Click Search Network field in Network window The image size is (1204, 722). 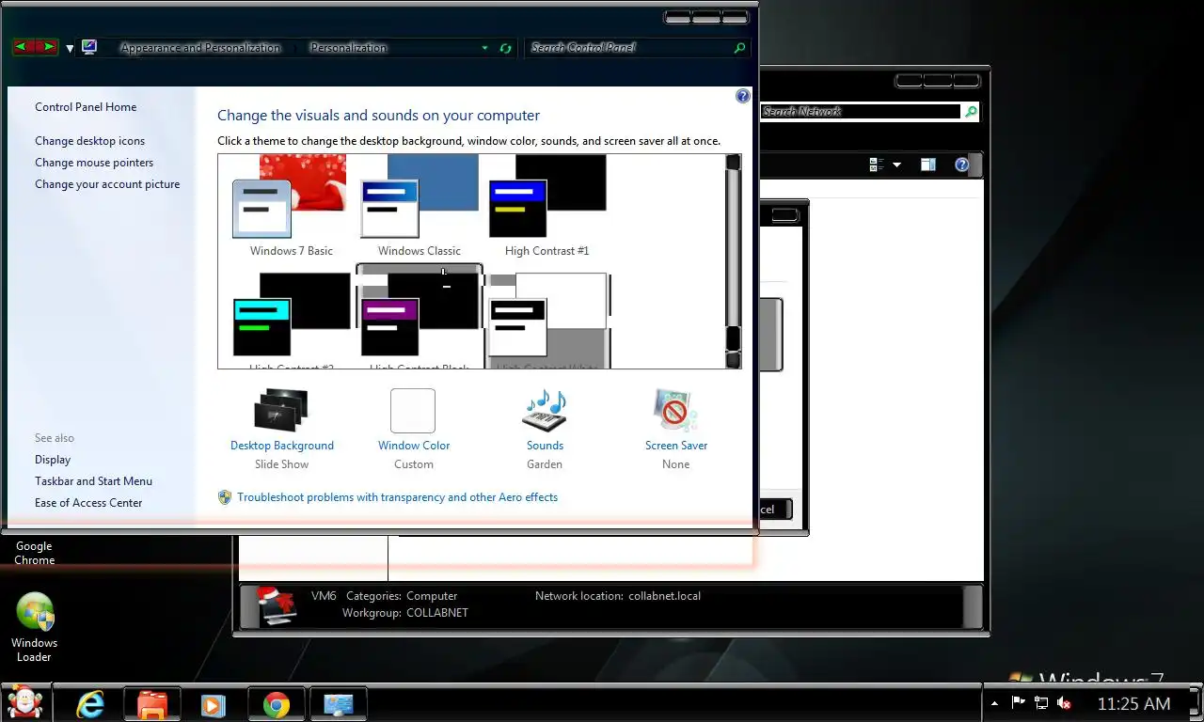click(860, 112)
